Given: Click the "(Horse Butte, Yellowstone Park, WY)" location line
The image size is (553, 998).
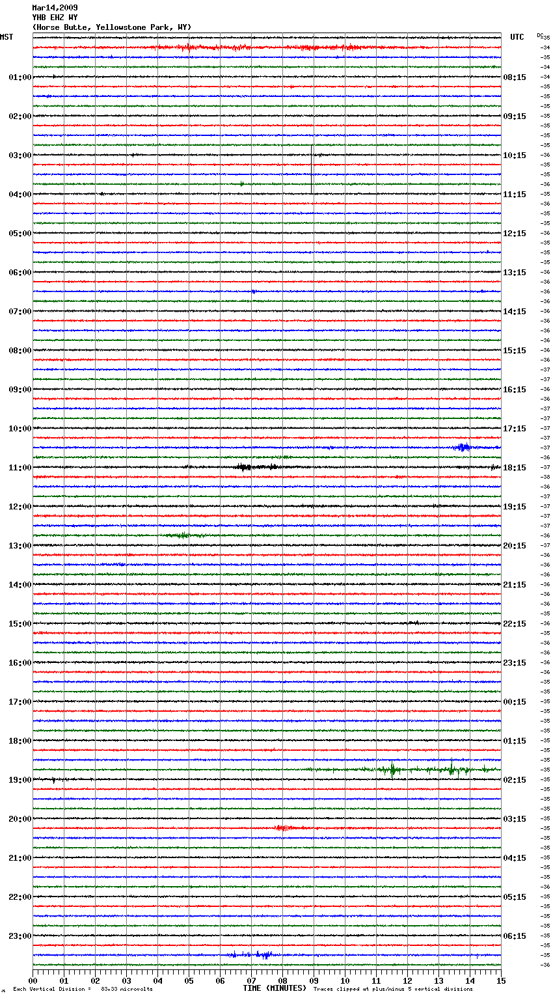Looking at the screenshot, I should [112, 27].
